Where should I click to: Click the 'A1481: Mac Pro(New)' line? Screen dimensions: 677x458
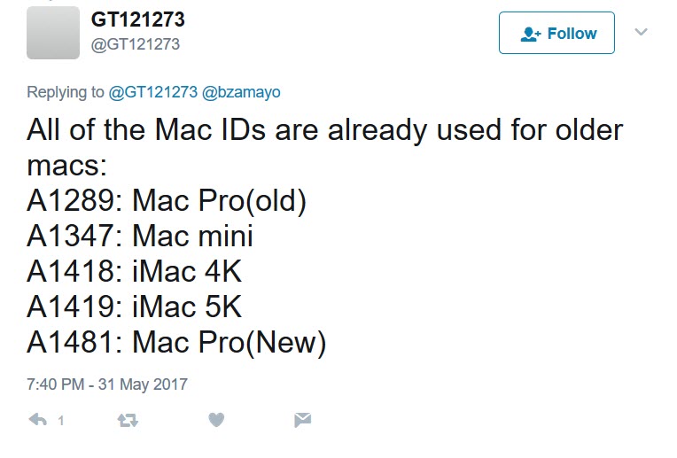pyautogui.click(x=176, y=342)
